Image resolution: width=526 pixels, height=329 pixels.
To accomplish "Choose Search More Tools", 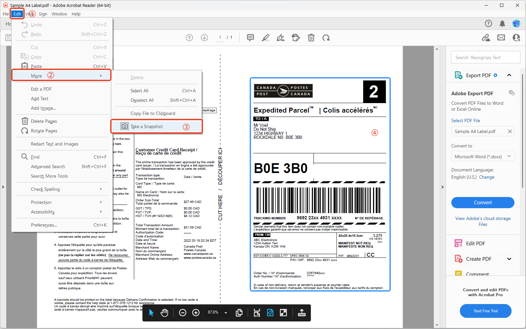I will click(x=62, y=176).
